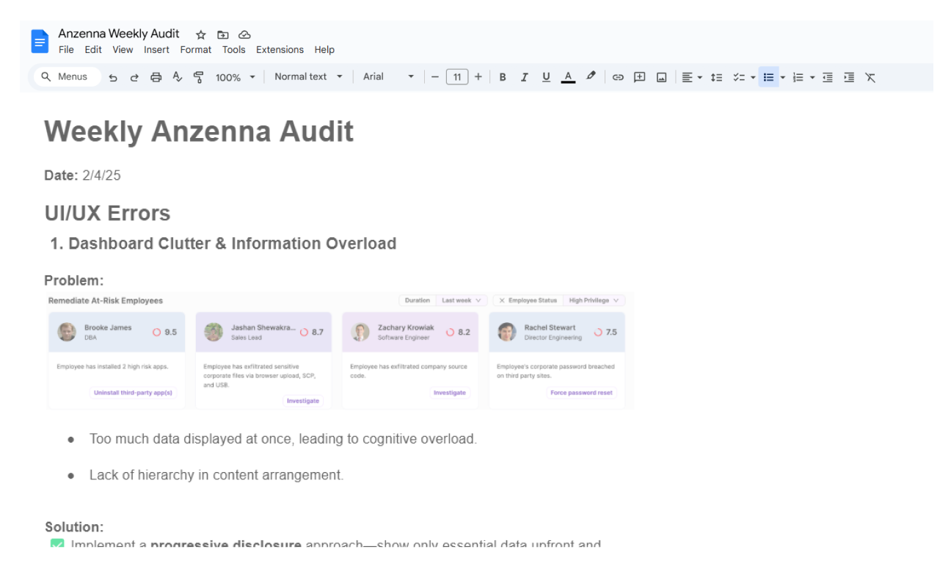Select the paint format roller
The width and height of the screenshot is (951, 566).
[198, 77]
